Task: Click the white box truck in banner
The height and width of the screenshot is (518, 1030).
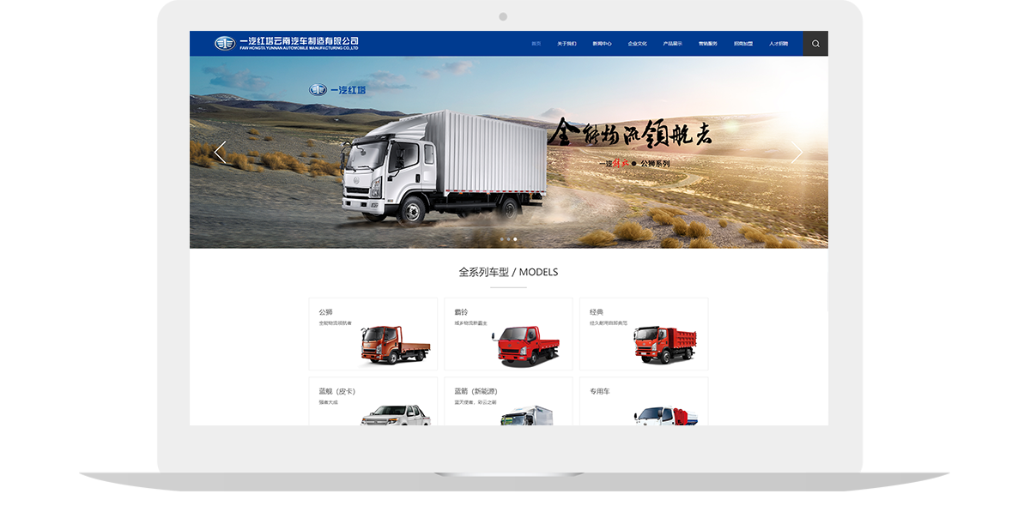Action: point(443,167)
